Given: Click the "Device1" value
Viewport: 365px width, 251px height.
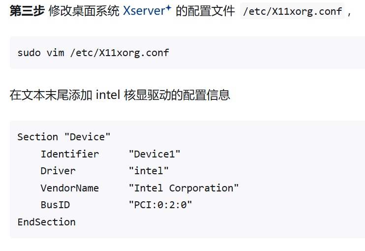Looking at the screenshot, I should [x=154, y=154].
